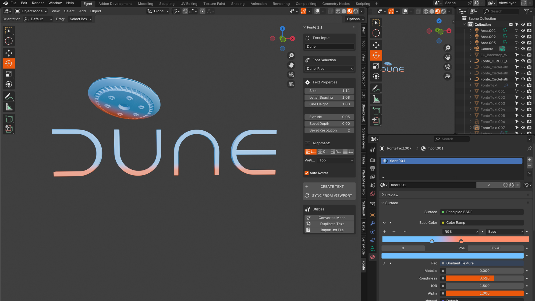
Task: Open the Dune_Rise font selection dropdown
Action: click(x=329, y=69)
